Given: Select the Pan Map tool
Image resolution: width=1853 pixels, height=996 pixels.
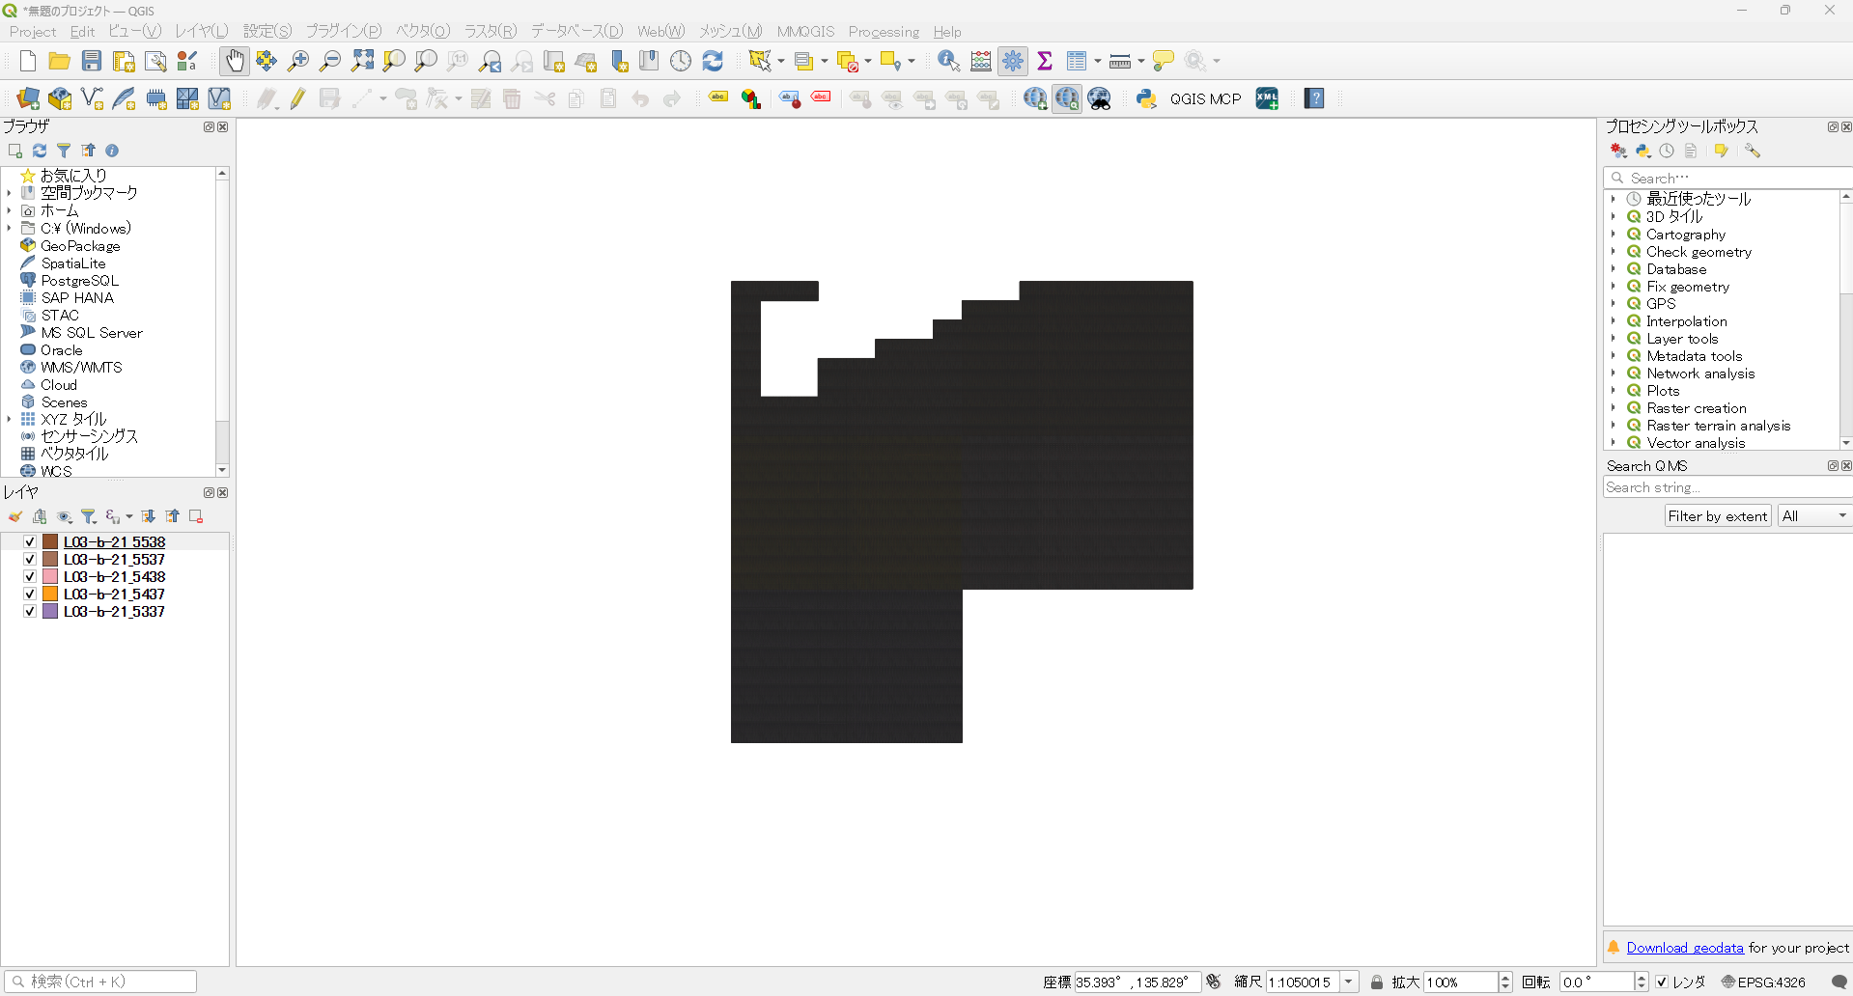Looking at the screenshot, I should point(235,60).
